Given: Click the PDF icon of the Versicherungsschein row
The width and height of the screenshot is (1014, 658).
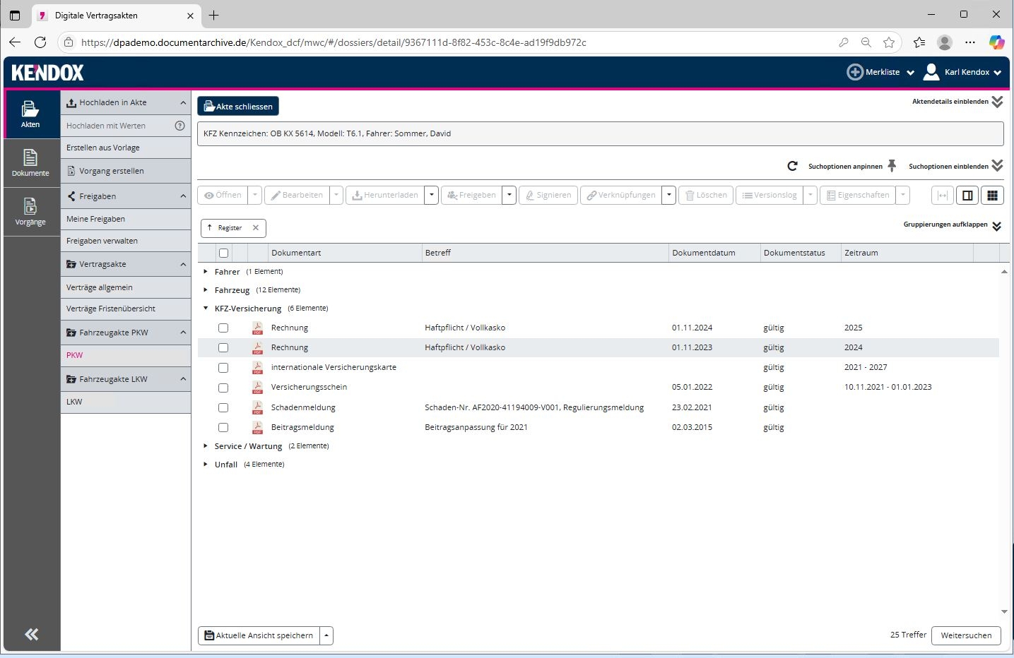Looking at the screenshot, I should pos(257,387).
